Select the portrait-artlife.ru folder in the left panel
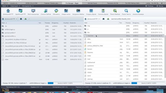This screenshot has height=93, width=166. coord(42,36)
